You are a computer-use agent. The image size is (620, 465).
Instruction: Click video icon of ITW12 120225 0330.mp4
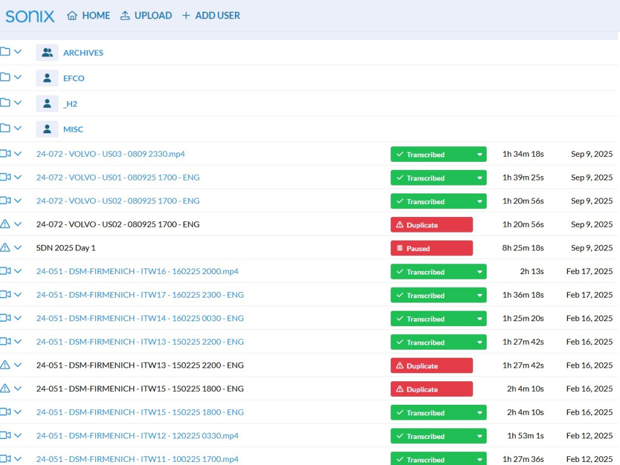5,435
